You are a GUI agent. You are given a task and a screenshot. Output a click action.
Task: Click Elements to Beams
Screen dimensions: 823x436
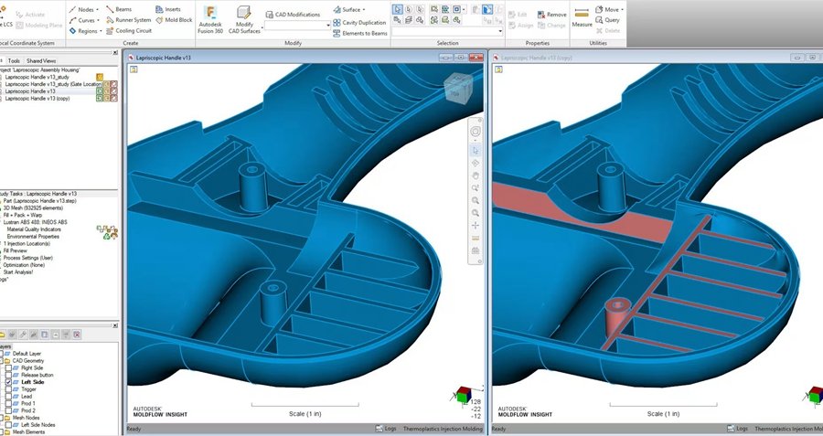pyautogui.click(x=360, y=33)
